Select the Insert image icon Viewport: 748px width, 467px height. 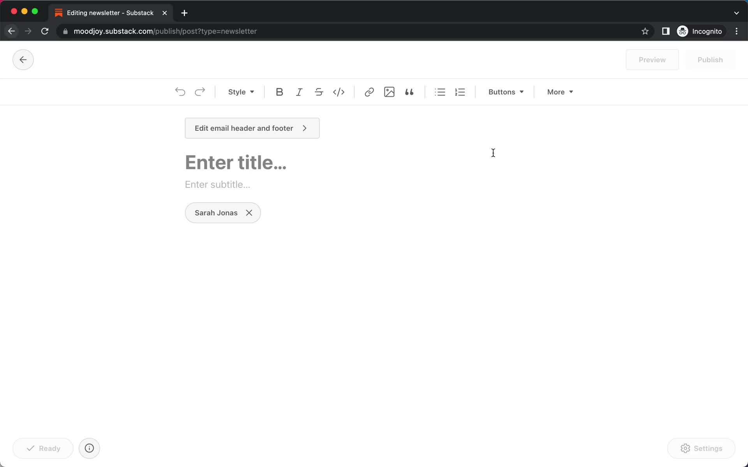point(389,91)
